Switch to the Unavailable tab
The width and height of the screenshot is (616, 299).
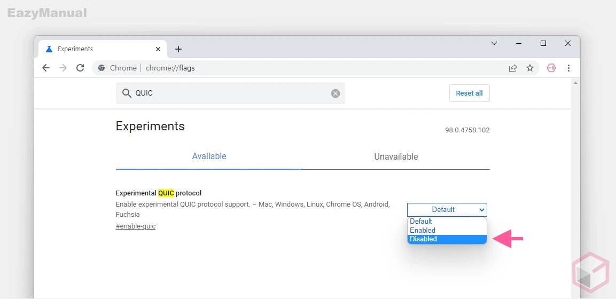[396, 156]
